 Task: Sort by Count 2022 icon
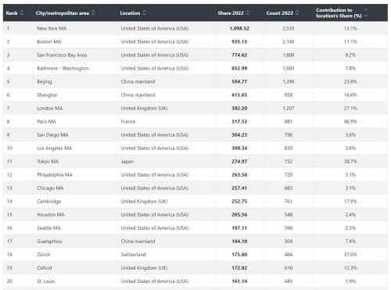[x=297, y=13]
